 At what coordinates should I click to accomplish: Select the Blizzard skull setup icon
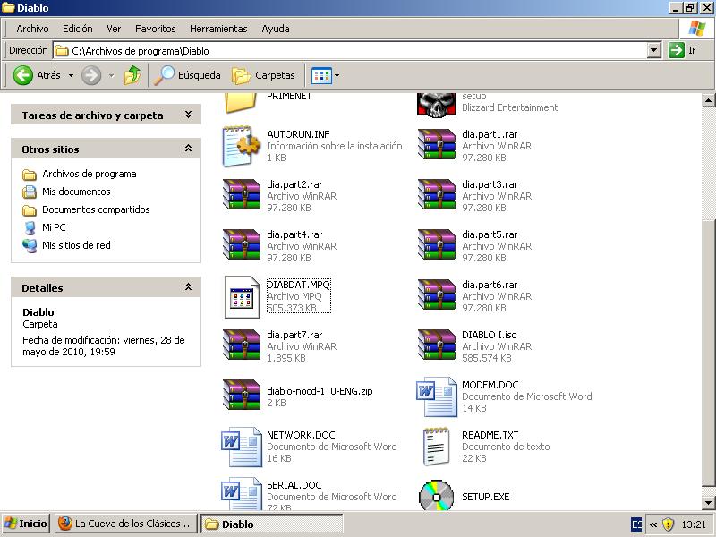tap(437, 105)
